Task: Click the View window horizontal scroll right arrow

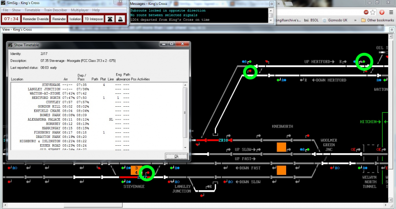Action: pos(387,205)
